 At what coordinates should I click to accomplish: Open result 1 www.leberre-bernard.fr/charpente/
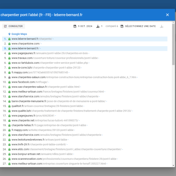[32, 39]
